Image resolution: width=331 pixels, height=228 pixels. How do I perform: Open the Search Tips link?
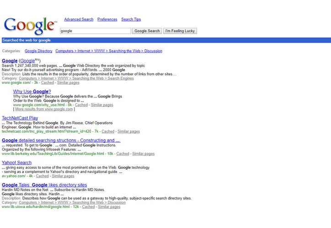(131, 19)
